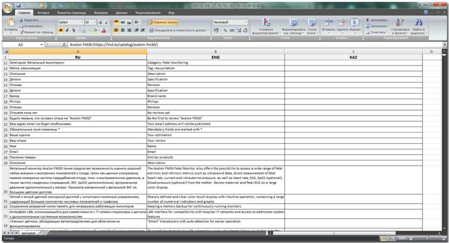
Task: Click the insert function fx button
Action: click(x=64, y=45)
